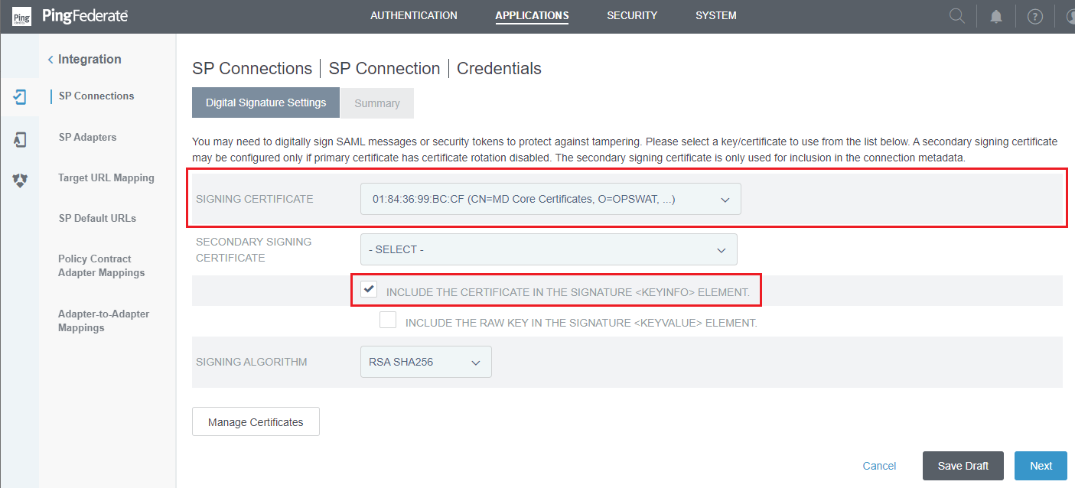
Task: Click the SP Connection breadcrumb
Action: (384, 68)
